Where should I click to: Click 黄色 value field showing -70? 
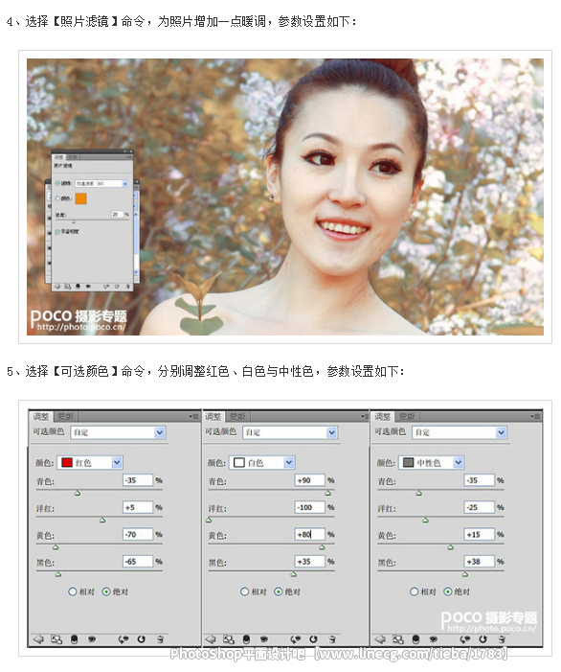138,534
